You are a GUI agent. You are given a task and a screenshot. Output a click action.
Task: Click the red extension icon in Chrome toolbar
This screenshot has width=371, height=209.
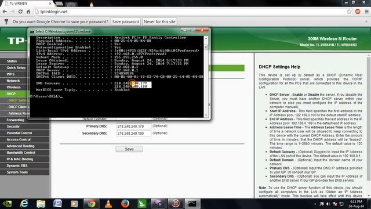pyautogui.click(x=358, y=12)
